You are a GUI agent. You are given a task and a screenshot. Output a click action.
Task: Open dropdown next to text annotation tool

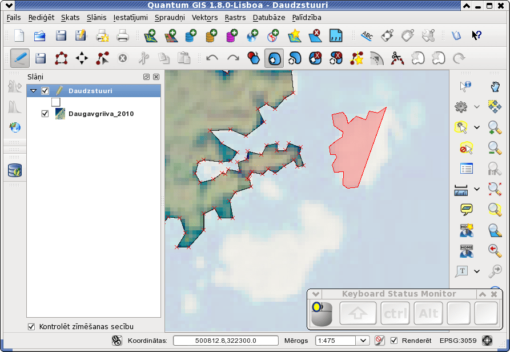pyautogui.click(x=477, y=271)
